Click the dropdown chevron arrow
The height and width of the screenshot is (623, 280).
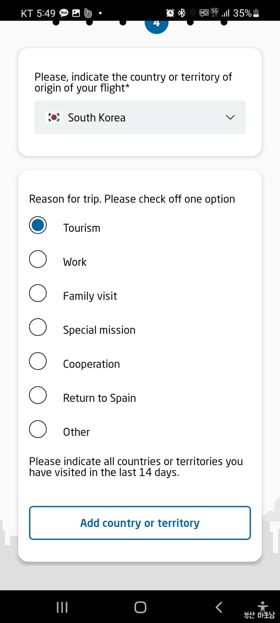(230, 117)
